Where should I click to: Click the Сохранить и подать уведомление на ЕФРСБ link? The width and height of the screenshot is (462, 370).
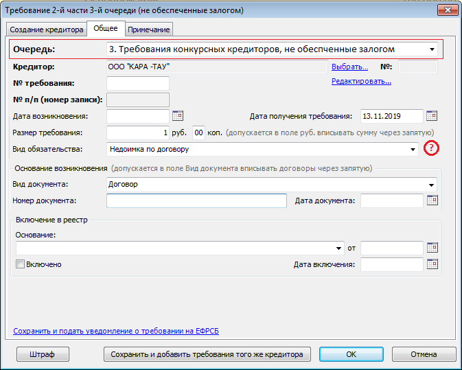pyautogui.click(x=116, y=332)
